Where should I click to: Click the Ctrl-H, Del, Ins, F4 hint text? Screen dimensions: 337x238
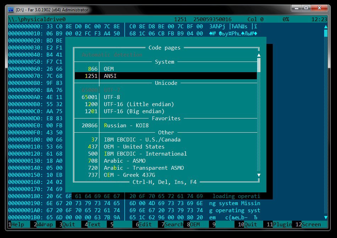coord(164,182)
